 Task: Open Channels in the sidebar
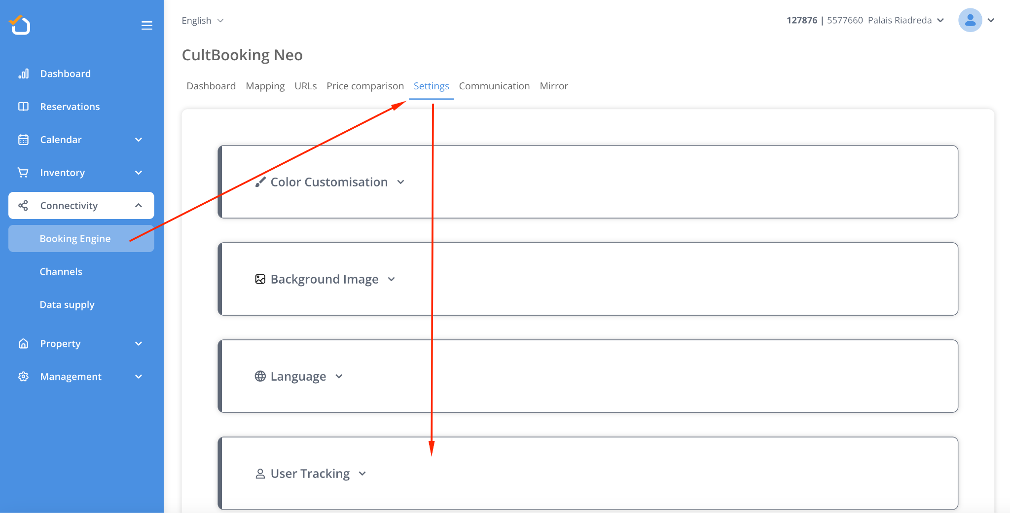pyautogui.click(x=61, y=272)
